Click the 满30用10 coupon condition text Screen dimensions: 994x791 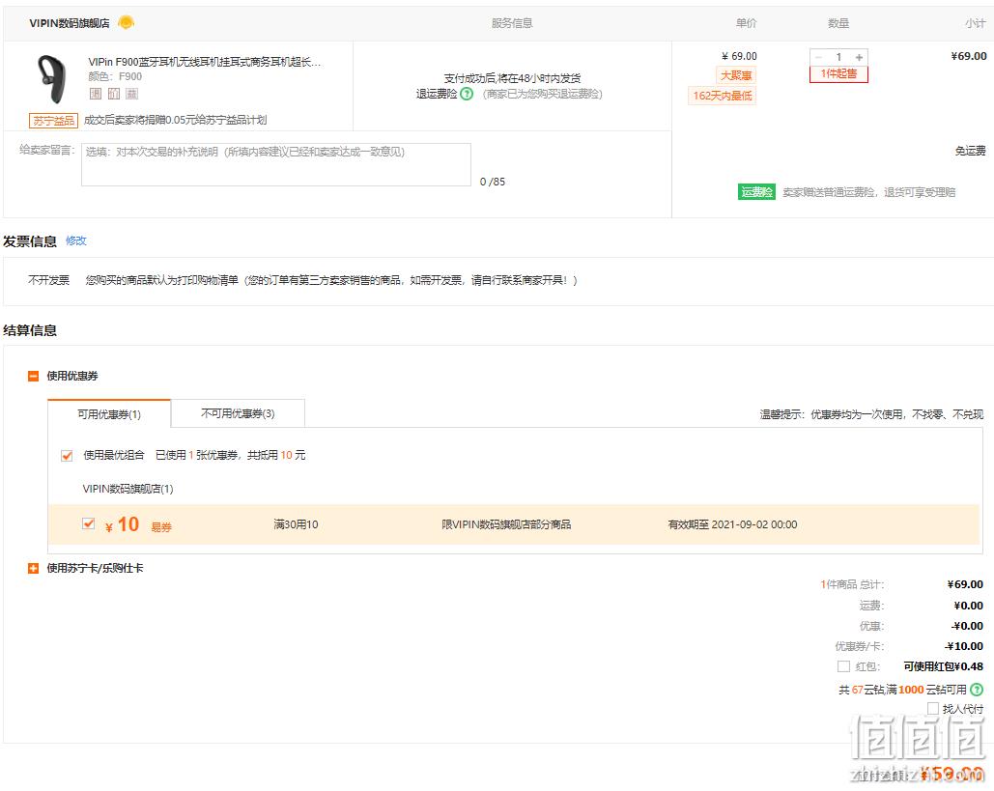point(296,524)
